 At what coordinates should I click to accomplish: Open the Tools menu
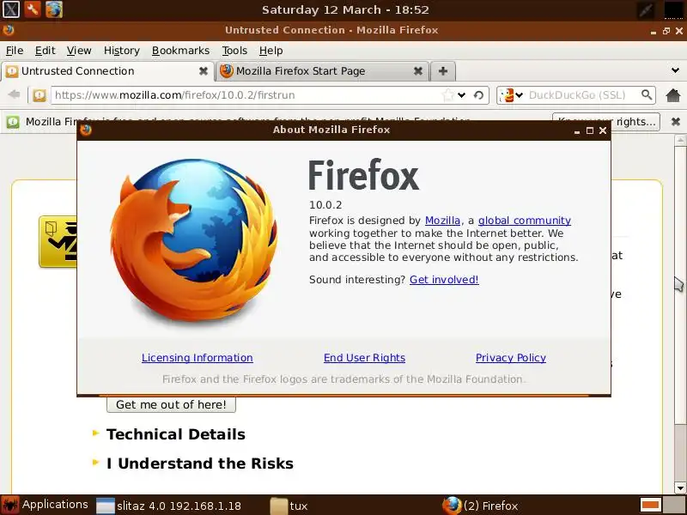234,51
